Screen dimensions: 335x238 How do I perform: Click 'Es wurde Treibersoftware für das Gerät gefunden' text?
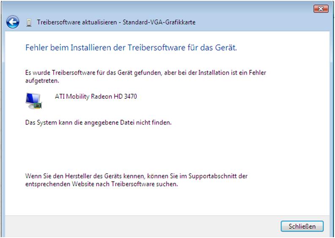145,77
